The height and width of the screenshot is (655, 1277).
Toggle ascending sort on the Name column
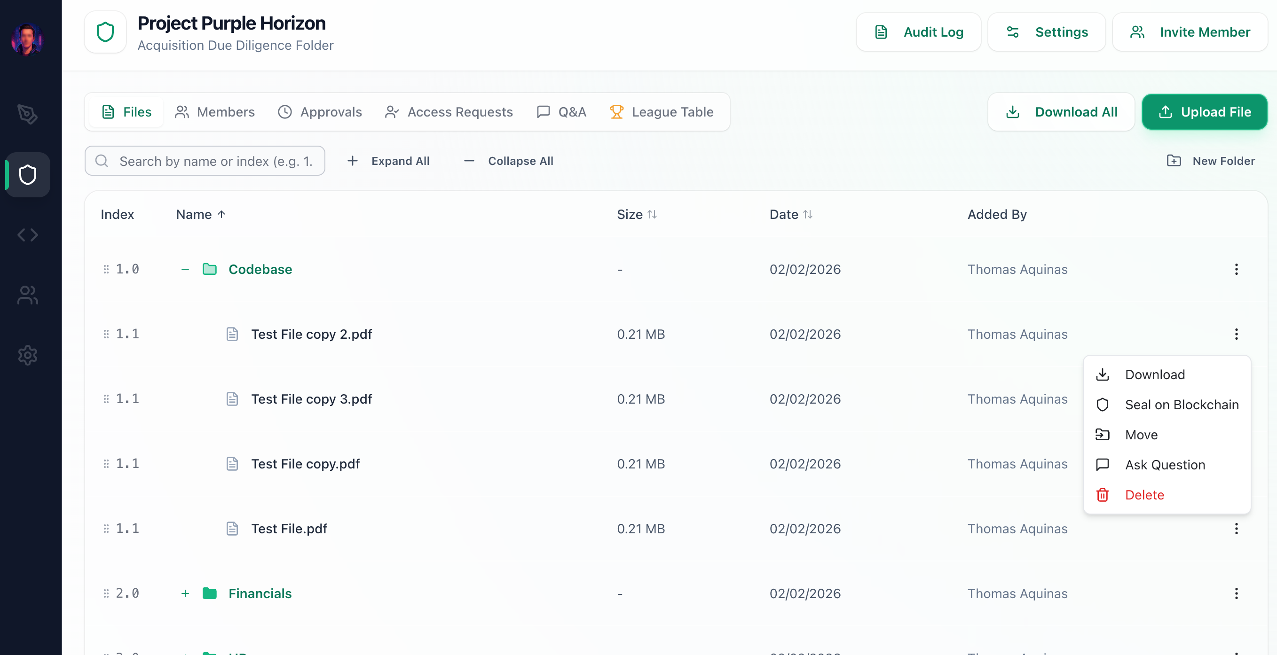(x=200, y=214)
